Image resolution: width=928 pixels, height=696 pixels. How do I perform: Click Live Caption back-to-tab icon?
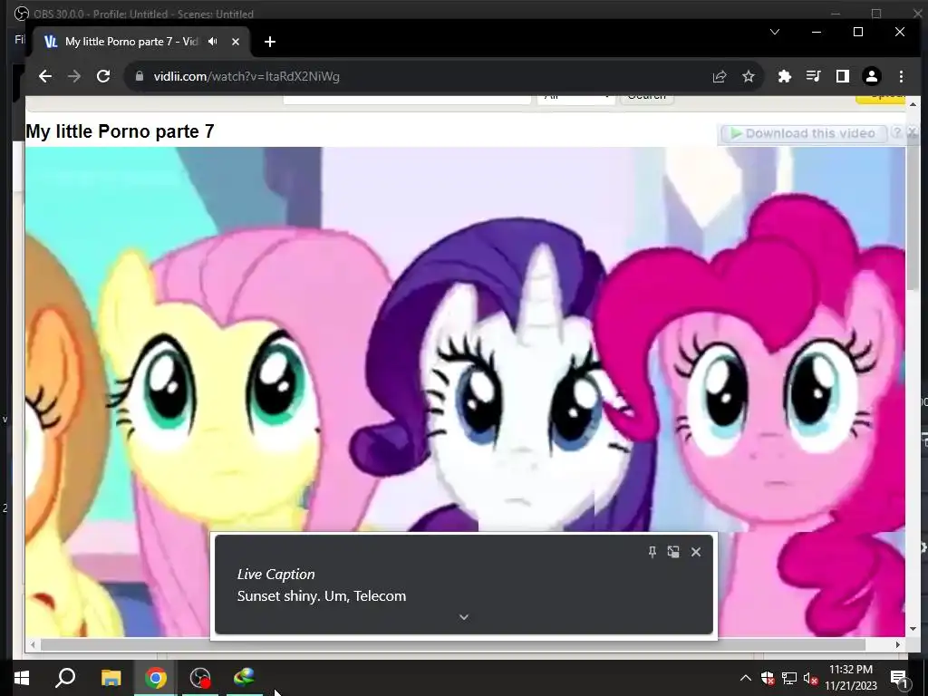coord(673,552)
